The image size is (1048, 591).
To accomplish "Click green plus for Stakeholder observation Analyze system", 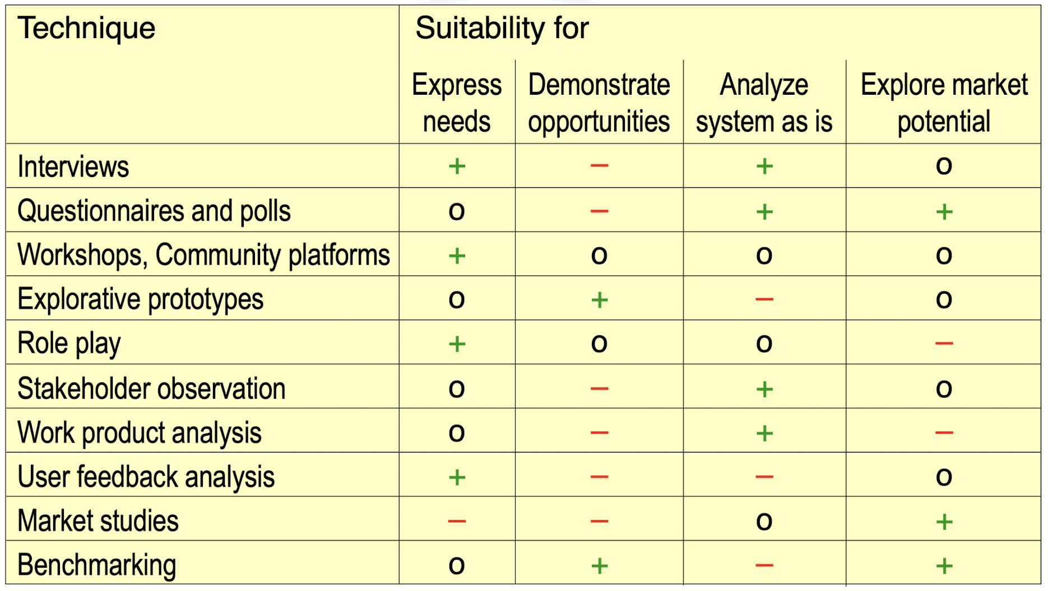I will pyautogui.click(x=764, y=389).
